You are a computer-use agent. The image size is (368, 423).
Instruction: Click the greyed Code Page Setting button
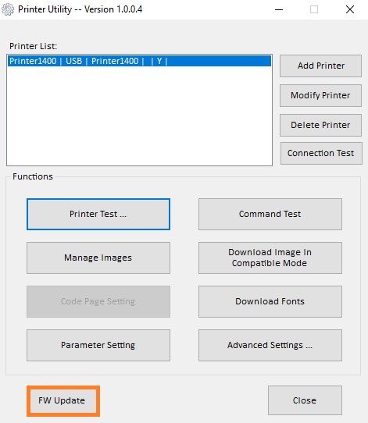tap(98, 301)
